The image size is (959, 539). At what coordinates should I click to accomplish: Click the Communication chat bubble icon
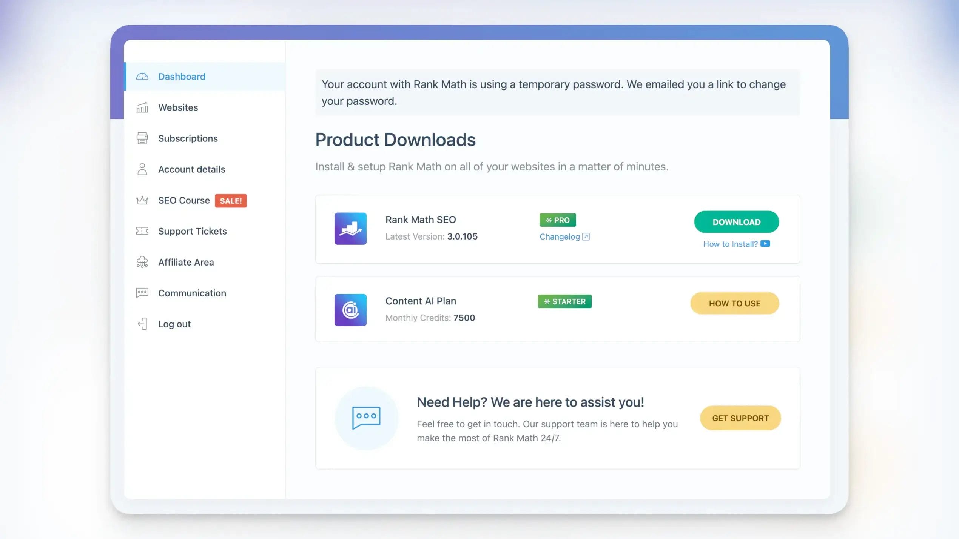click(142, 293)
